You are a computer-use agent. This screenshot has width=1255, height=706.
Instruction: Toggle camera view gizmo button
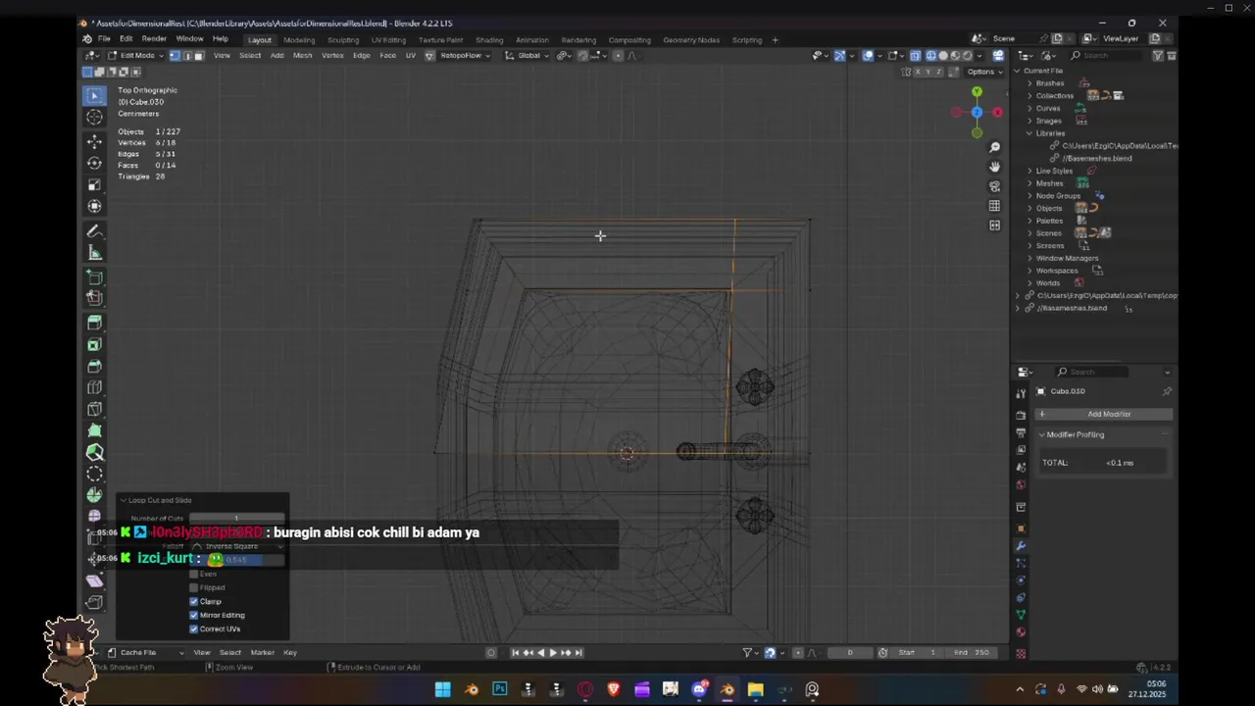[x=994, y=186]
